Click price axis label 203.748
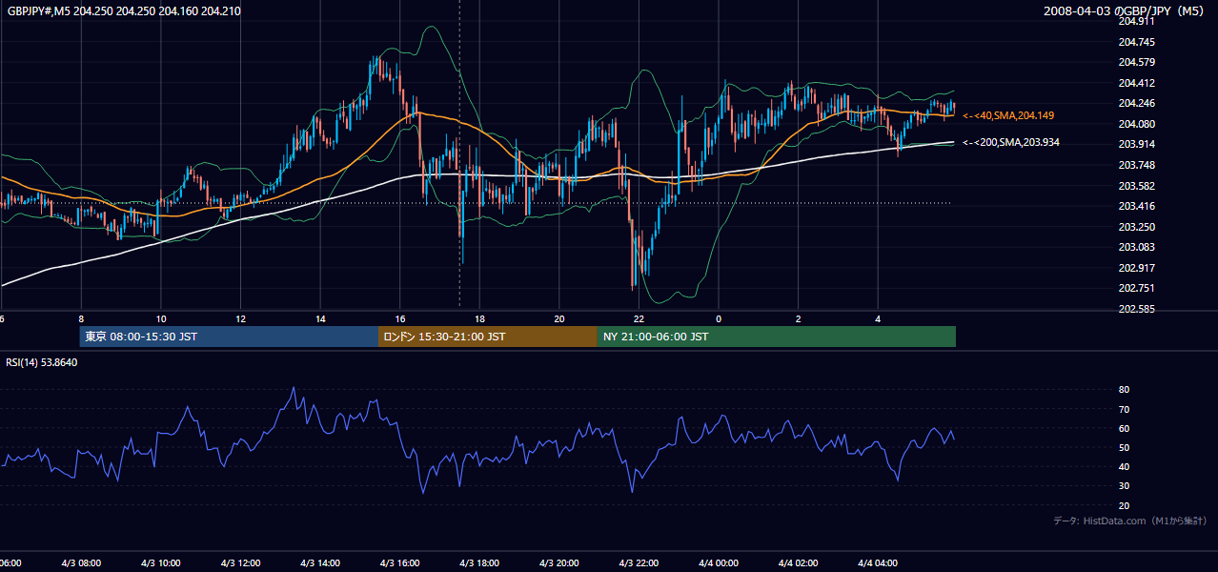1218x572 pixels. point(1136,165)
